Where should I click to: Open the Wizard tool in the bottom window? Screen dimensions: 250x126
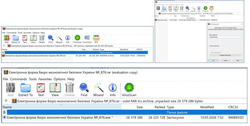[x=98, y=89]
